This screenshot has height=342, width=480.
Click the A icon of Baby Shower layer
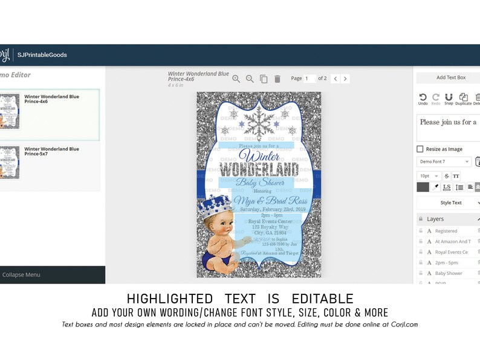pyautogui.click(x=429, y=273)
